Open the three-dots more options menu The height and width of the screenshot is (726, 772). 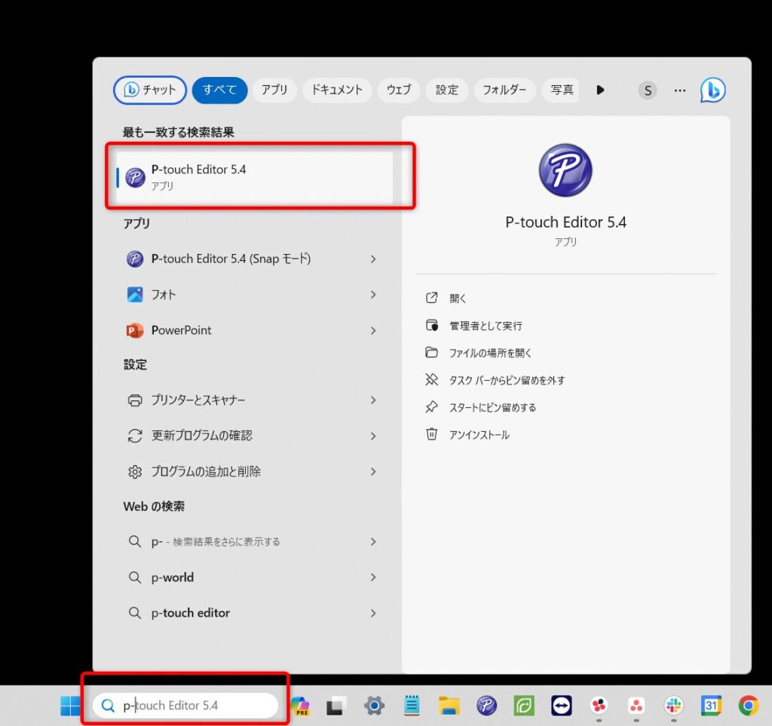(x=680, y=90)
